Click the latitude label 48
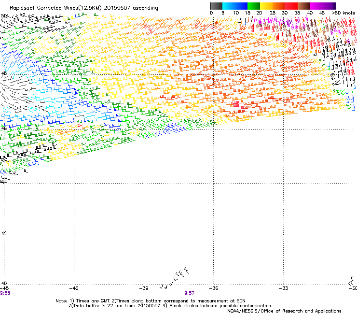The image size is (357, 314). coord(4,73)
